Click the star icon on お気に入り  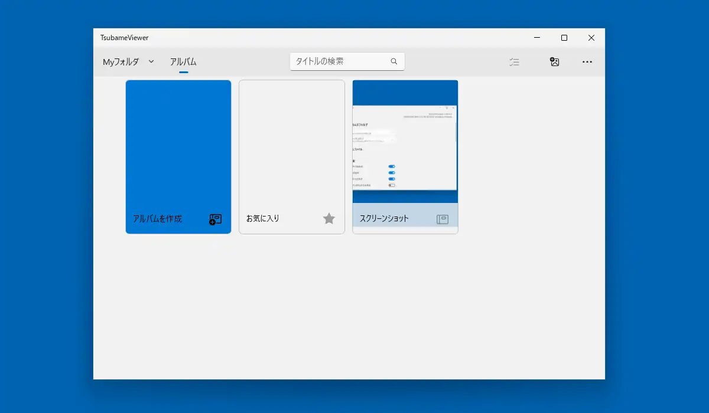click(329, 218)
